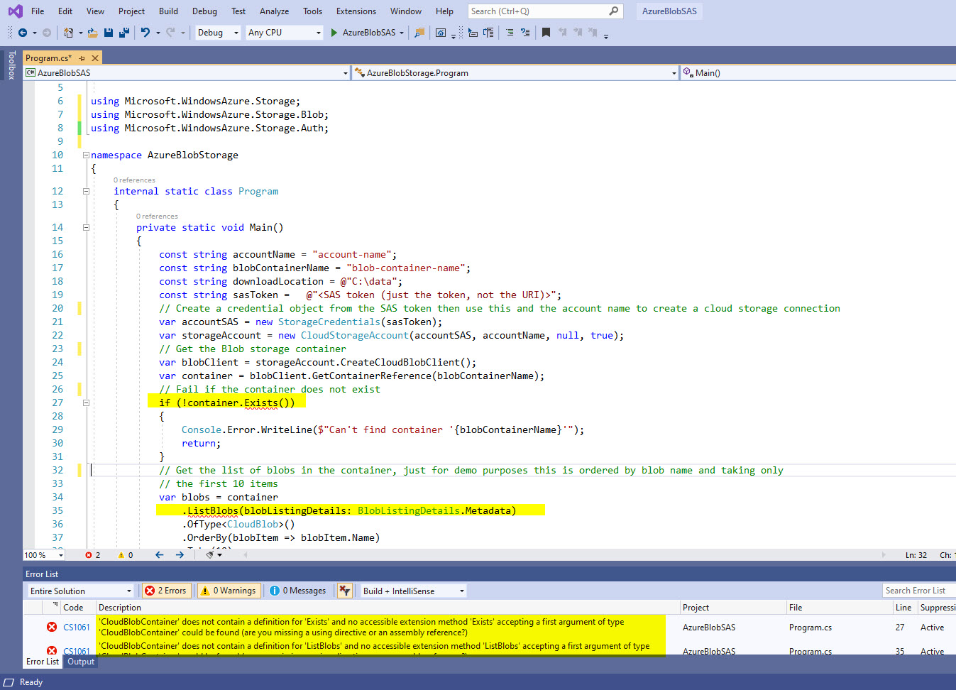The width and height of the screenshot is (956, 690).
Task: Uncomment the selected lines
Action: click(525, 33)
